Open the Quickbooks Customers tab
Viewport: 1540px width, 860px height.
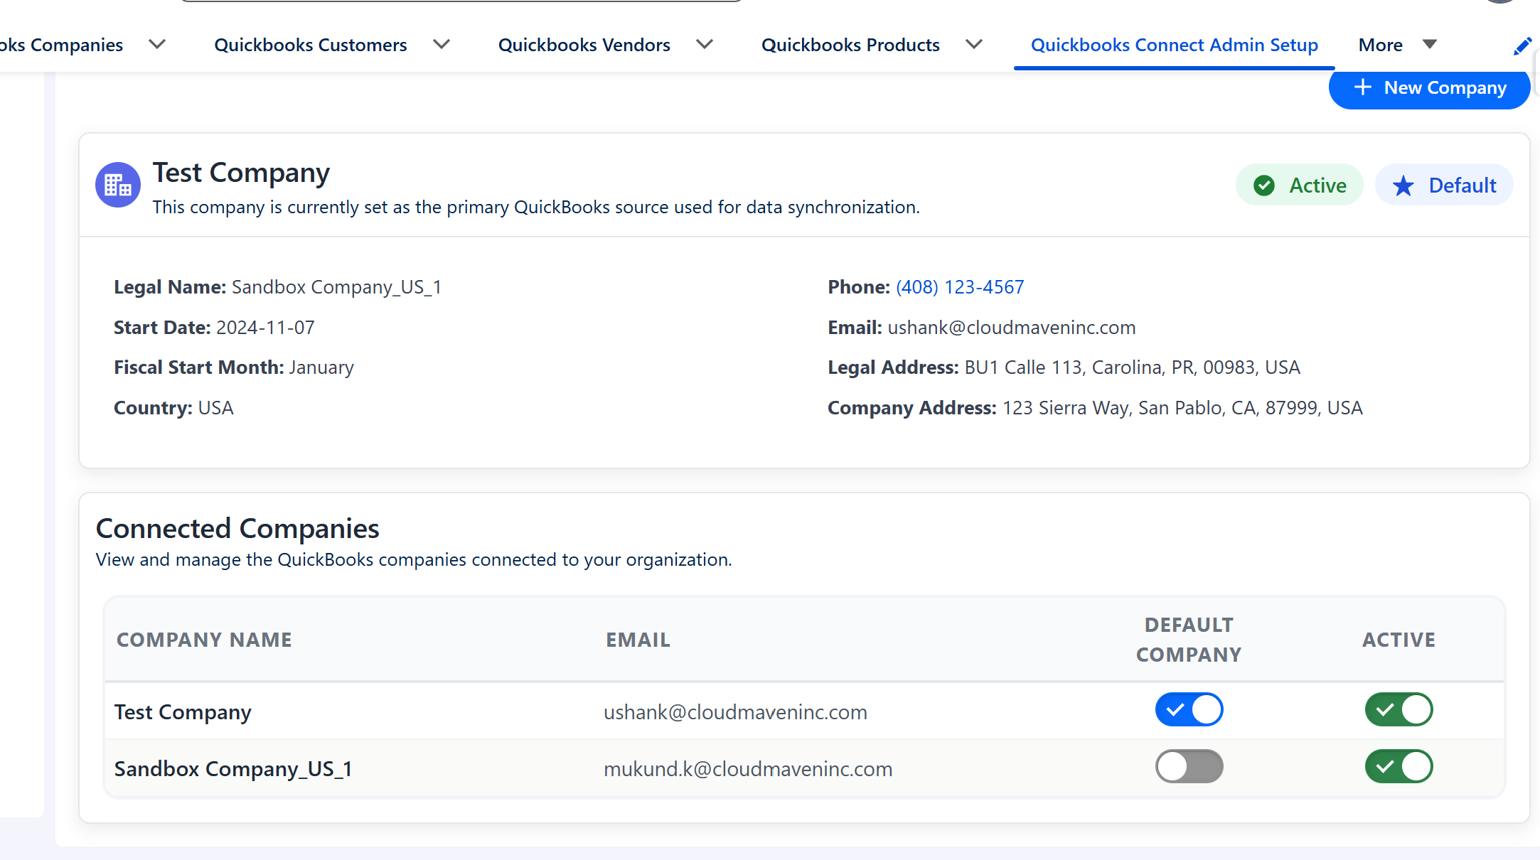[311, 45]
